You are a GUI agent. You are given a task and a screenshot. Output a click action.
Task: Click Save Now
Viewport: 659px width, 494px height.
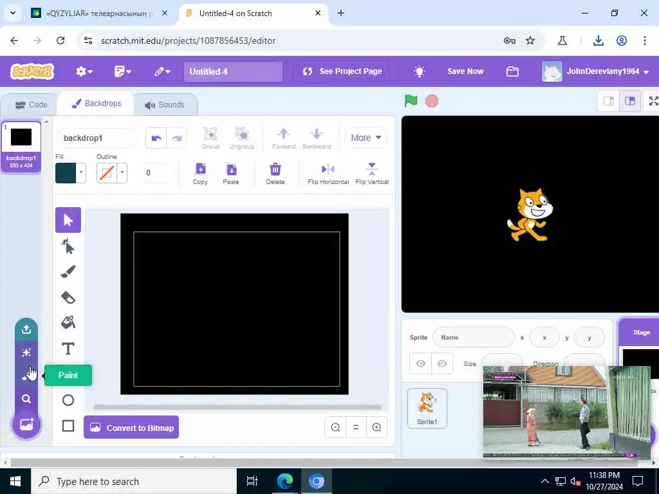coord(465,71)
